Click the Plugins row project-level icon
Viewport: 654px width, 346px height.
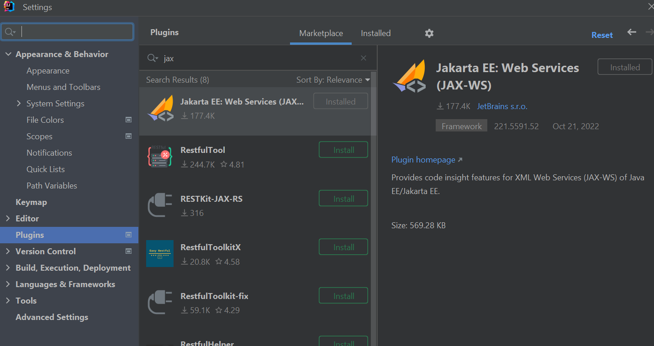(x=128, y=235)
